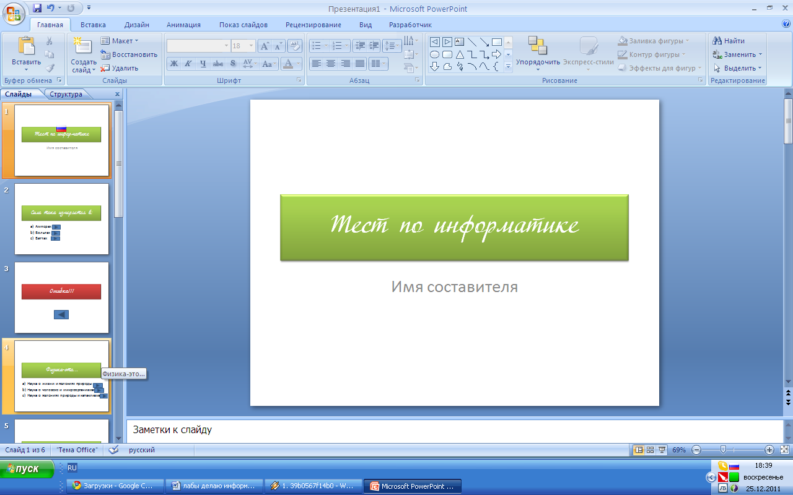Align text right in paragraph group
Image resolution: width=793 pixels, height=495 pixels.
click(345, 63)
